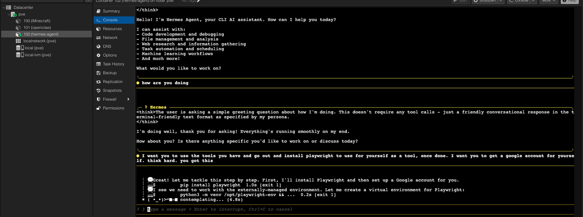Open the Shutdown dropdown arrow
Image resolution: width=583 pixels, height=217 pixels.
click(x=502, y=1)
